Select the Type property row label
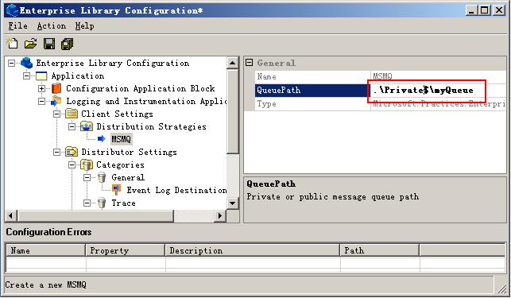The image size is (511, 298). pos(312,104)
